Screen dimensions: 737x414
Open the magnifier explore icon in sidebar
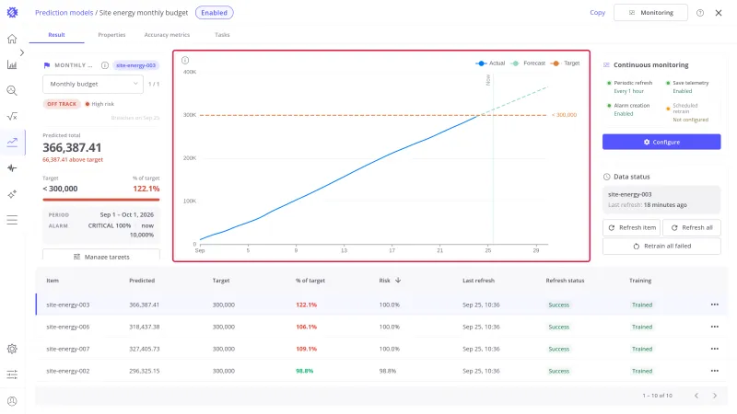tap(12, 90)
